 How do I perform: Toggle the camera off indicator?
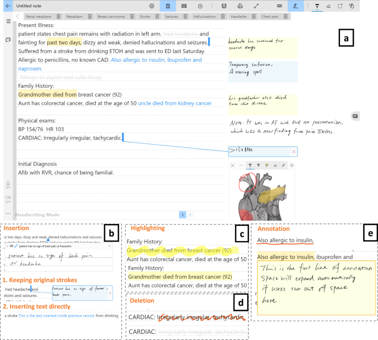point(8,199)
